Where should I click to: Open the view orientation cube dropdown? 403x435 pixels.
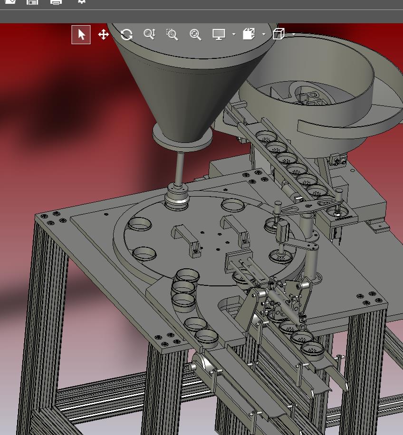294,34
